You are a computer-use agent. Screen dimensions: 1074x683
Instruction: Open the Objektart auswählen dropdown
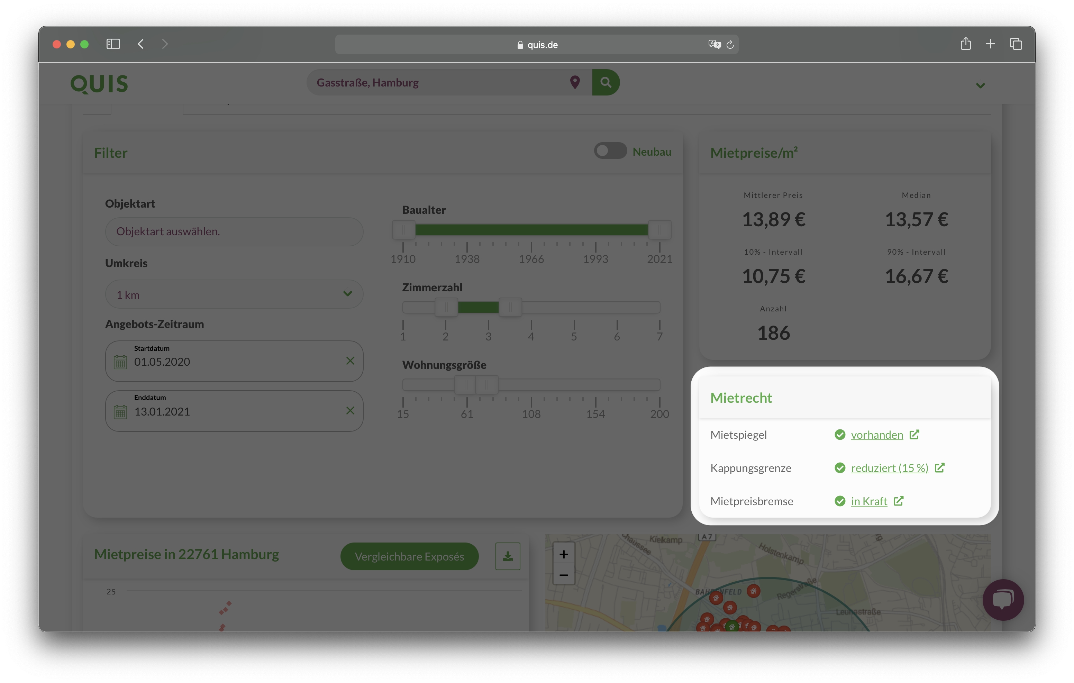click(234, 231)
